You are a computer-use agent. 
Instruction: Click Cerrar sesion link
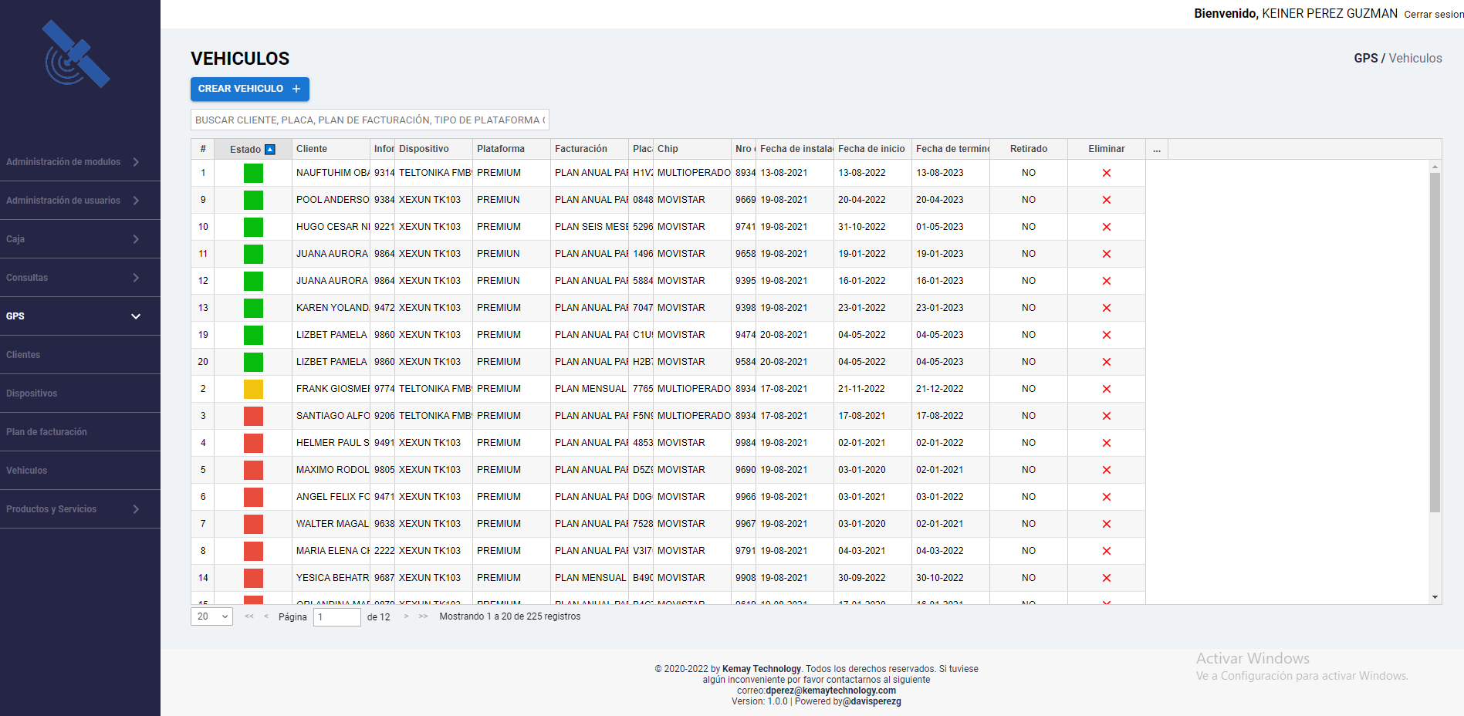point(1433,15)
